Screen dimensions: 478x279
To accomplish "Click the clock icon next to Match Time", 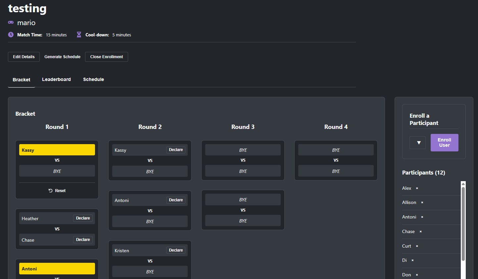I will click(x=11, y=35).
